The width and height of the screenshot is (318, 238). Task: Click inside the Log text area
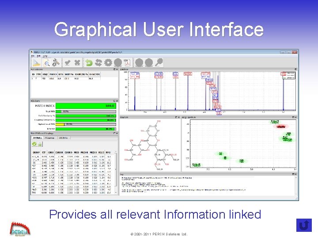pos(207,185)
